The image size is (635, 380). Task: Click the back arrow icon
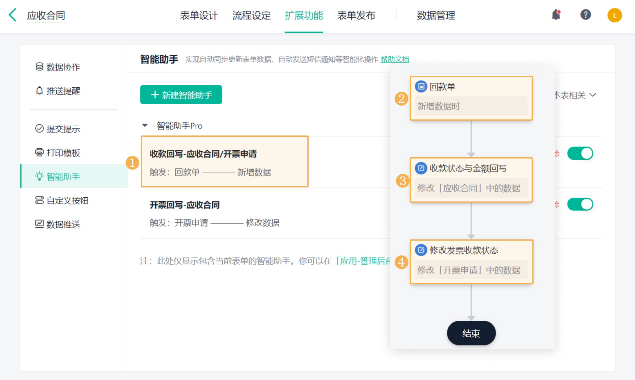point(13,15)
